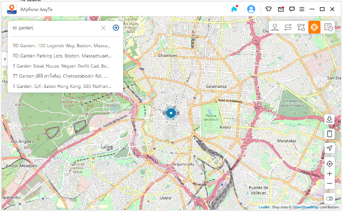Choose the Multi-spot route mode icon
The height and width of the screenshot is (212, 343).
301,27
